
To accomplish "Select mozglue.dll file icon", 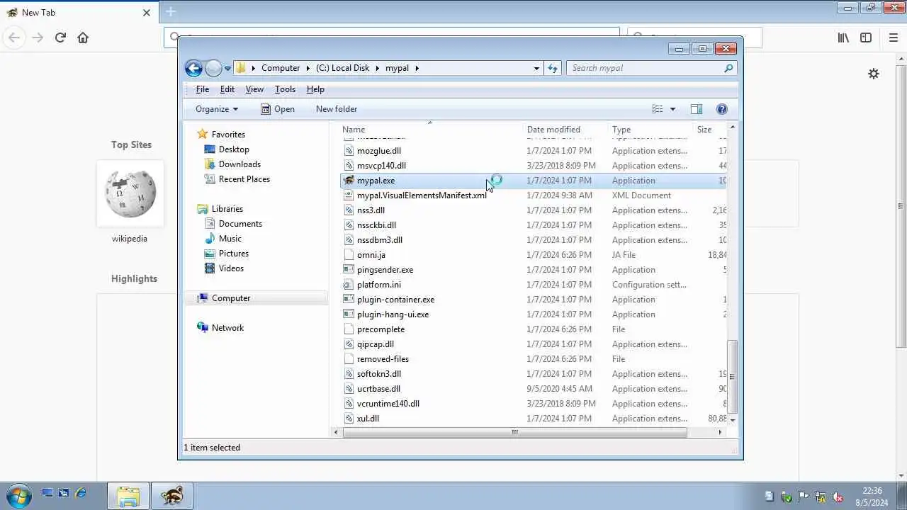I will coord(349,151).
